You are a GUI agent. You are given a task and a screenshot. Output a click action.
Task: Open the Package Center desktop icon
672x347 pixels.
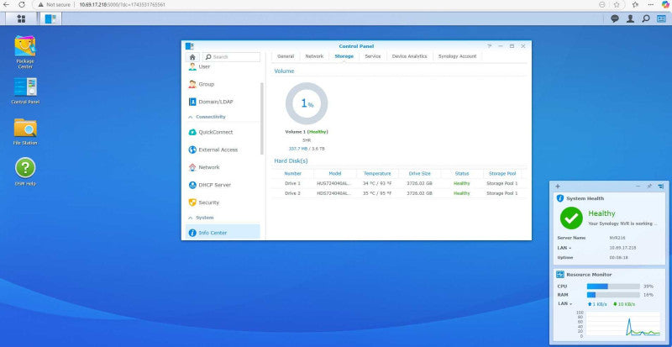[25, 52]
